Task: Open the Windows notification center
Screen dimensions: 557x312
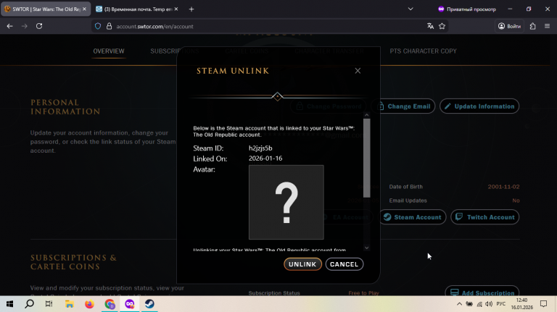Action: 543,304
